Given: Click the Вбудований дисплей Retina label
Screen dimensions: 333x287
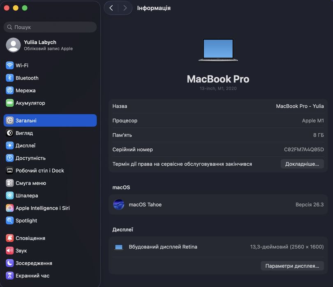Looking at the screenshot, I should (x=163, y=247).
